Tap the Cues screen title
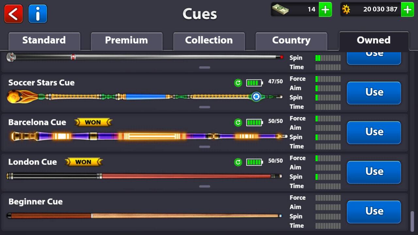 click(x=200, y=14)
